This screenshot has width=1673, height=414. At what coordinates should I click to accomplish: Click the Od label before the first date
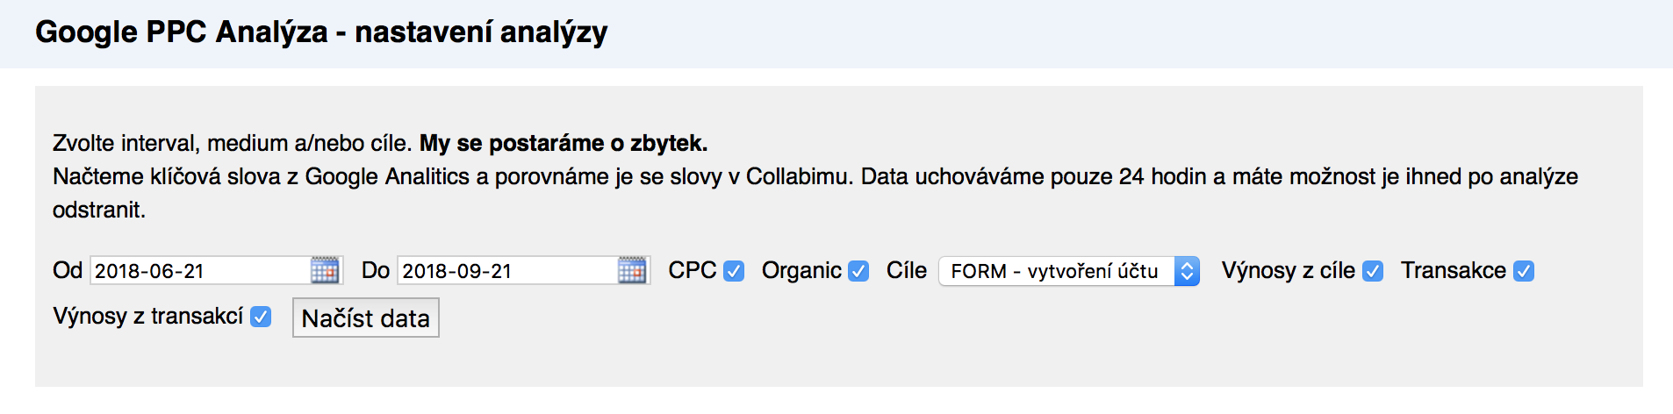68,270
